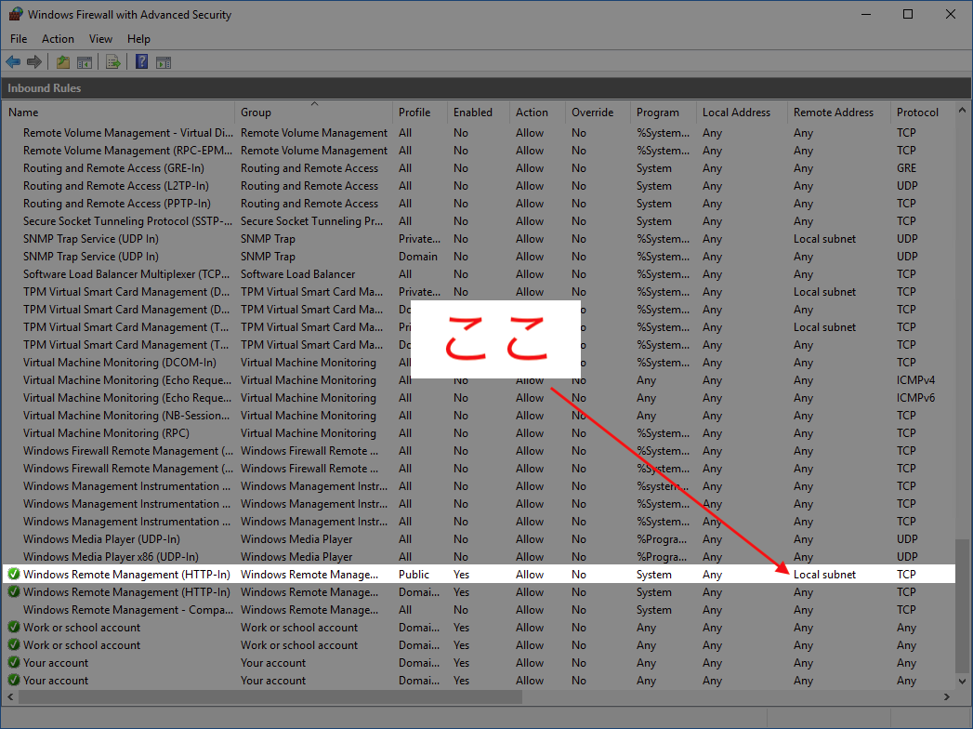Click the vertical scrollbar thumb
973x729 pixels.
pos(963,604)
